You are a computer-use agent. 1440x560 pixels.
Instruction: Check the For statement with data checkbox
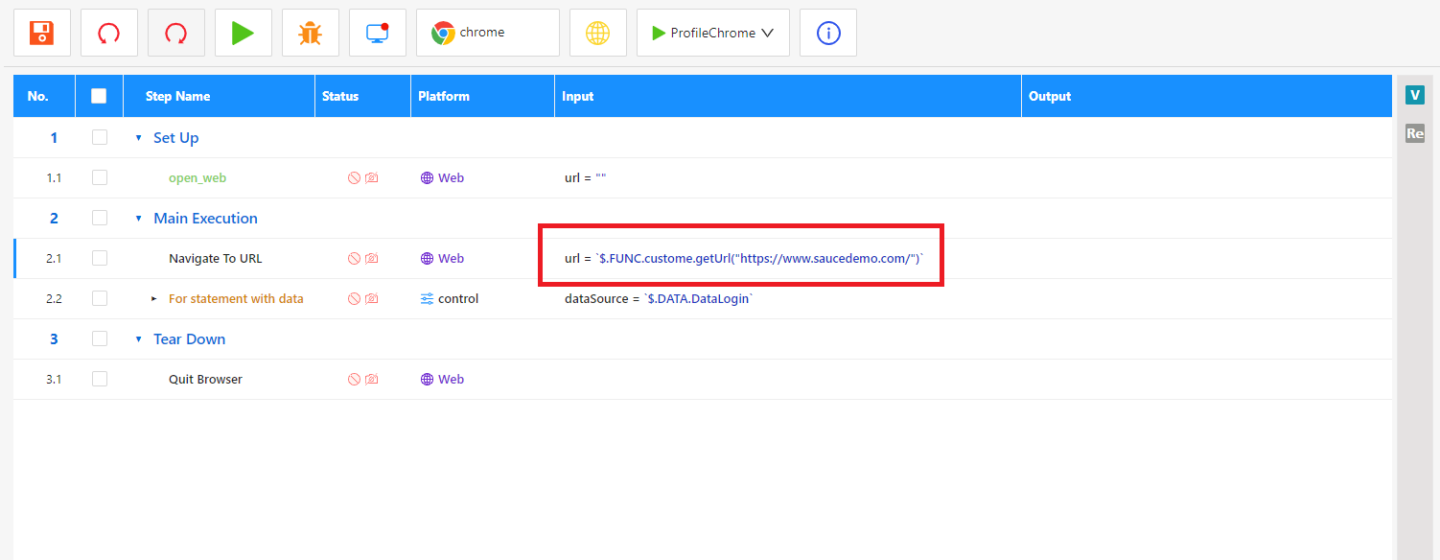(x=100, y=298)
